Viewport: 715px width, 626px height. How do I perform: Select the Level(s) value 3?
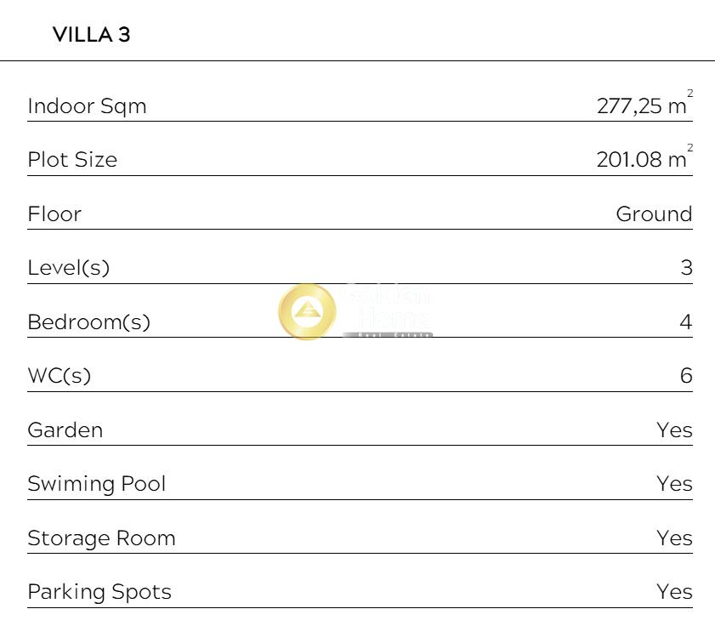click(x=686, y=268)
